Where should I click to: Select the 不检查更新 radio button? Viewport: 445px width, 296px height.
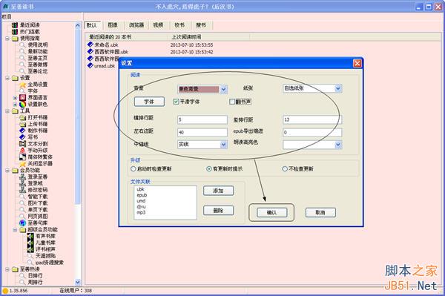click(285, 169)
